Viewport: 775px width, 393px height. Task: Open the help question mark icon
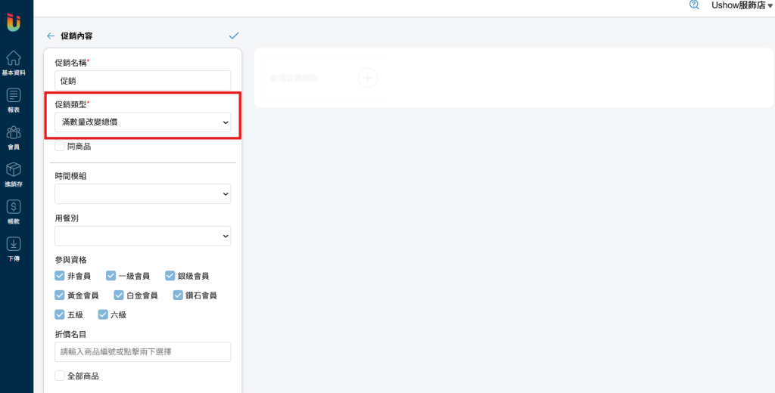[695, 5]
